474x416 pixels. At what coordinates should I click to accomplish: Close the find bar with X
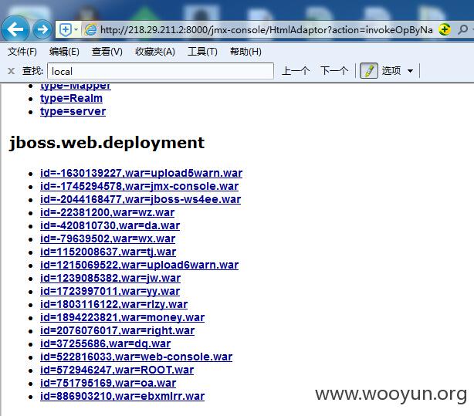coord(11,71)
